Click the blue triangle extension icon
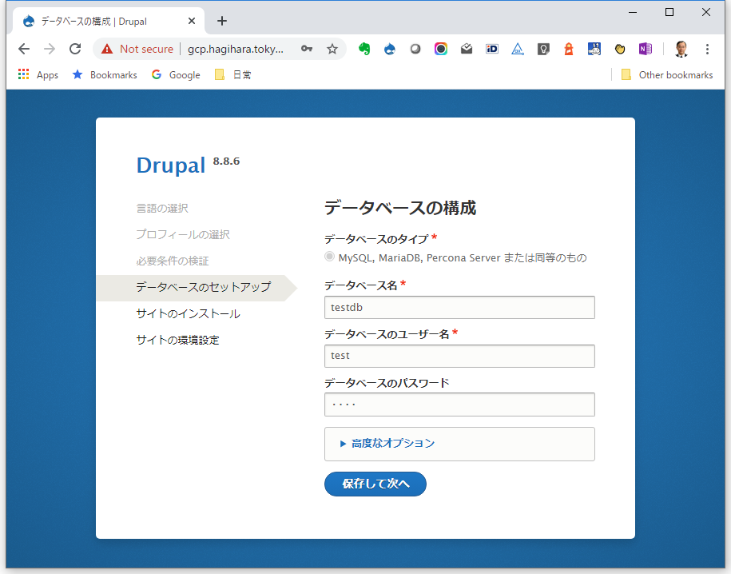Viewport: 731px width, 574px height. point(518,49)
